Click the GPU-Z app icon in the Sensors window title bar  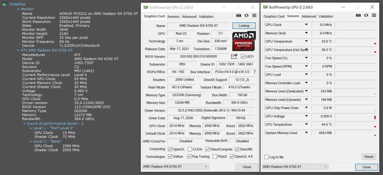click(265, 7)
